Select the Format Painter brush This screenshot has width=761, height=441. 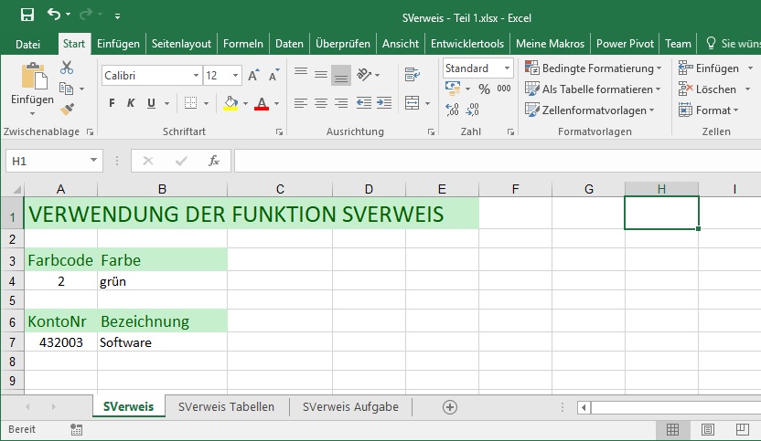click(66, 109)
